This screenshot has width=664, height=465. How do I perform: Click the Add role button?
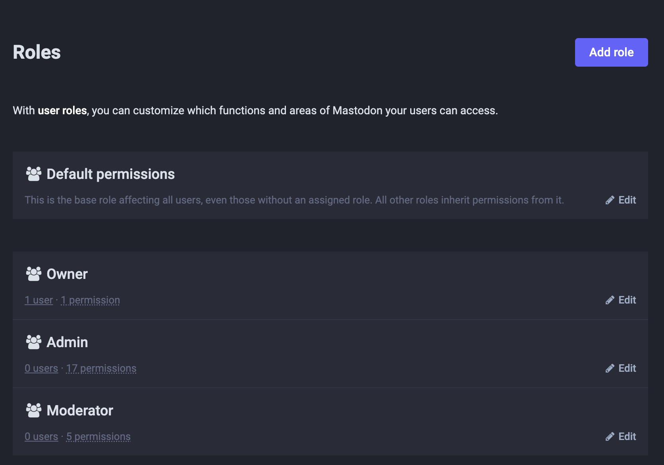click(x=611, y=52)
